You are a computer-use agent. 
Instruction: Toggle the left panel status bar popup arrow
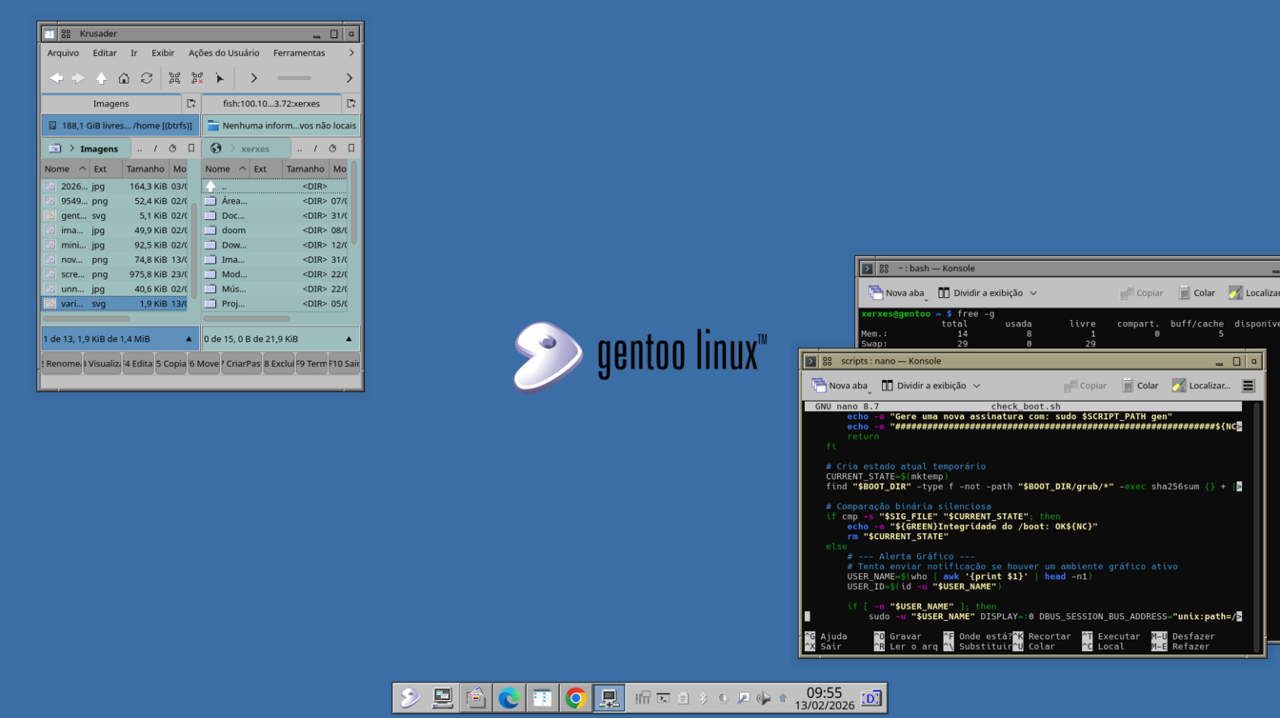(x=189, y=339)
